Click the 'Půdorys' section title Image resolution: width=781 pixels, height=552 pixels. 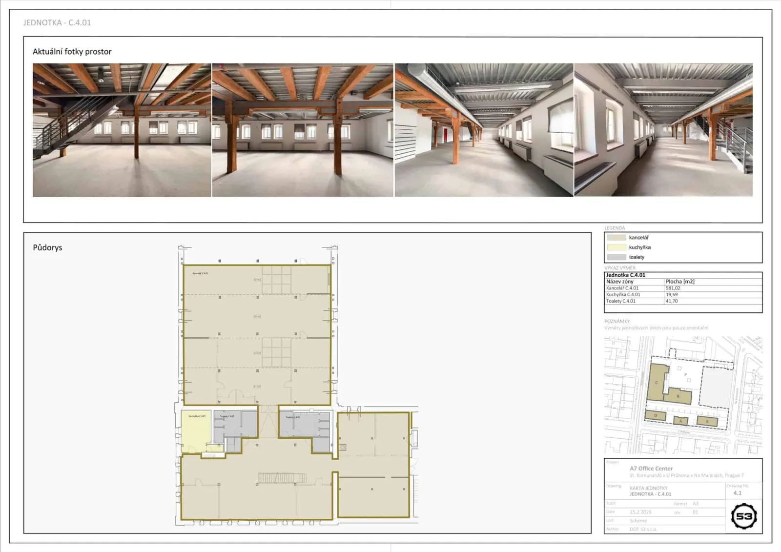coord(47,247)
